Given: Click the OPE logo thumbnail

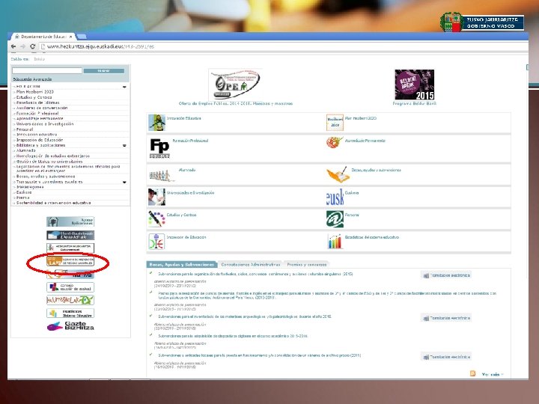Looking at the screenshot, I should click(236, 84).
